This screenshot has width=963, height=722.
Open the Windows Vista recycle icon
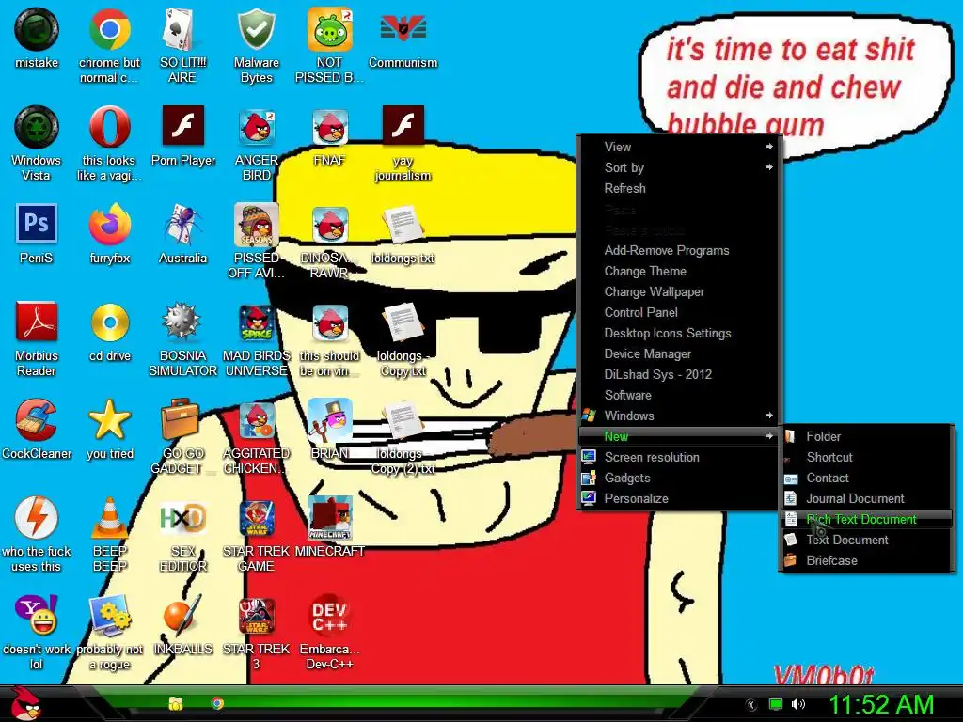click(x=37, y=127)
